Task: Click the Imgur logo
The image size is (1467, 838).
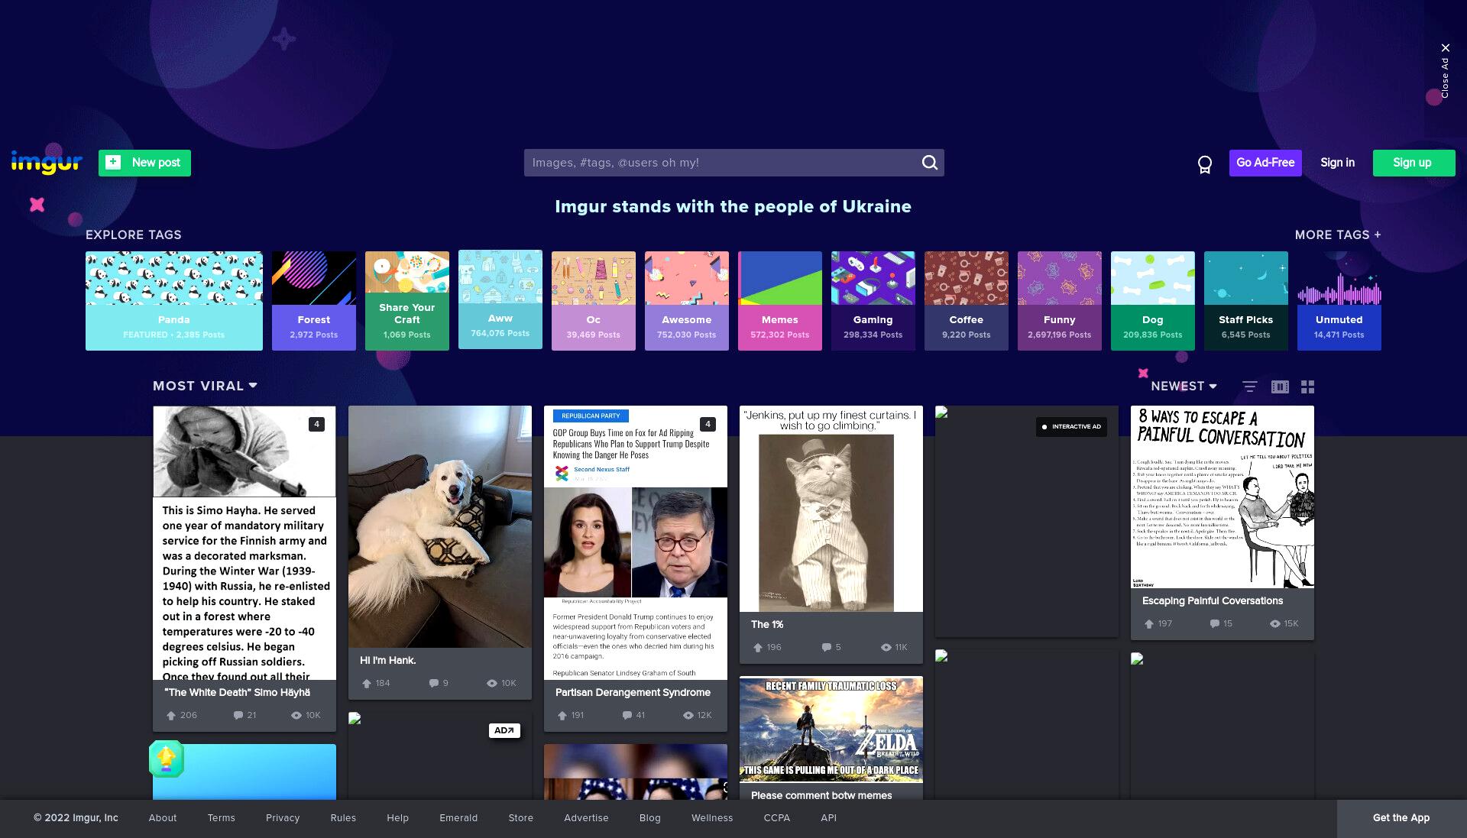Action: [47, 162]
